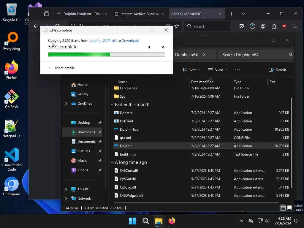
Task: Select the Sys folder
Action: 201,96
